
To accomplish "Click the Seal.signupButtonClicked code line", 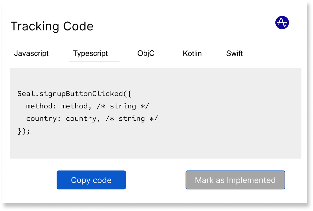I will click(x=75, y=94).
